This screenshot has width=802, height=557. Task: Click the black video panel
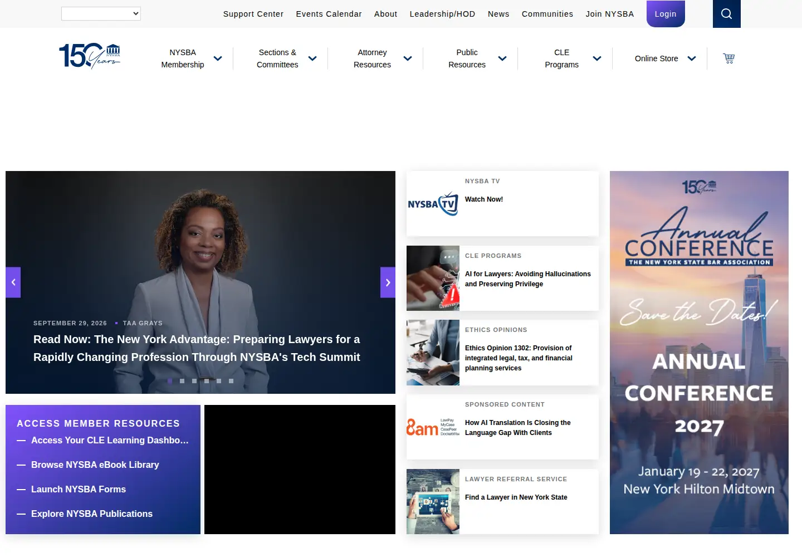pyautogui.click(x=300, y=470)
